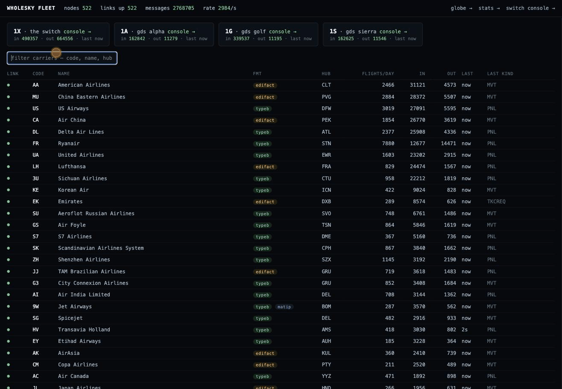Click hub code DXB for Emirates
The height and width of the screenshot is (389, 562).
point(326,202)
